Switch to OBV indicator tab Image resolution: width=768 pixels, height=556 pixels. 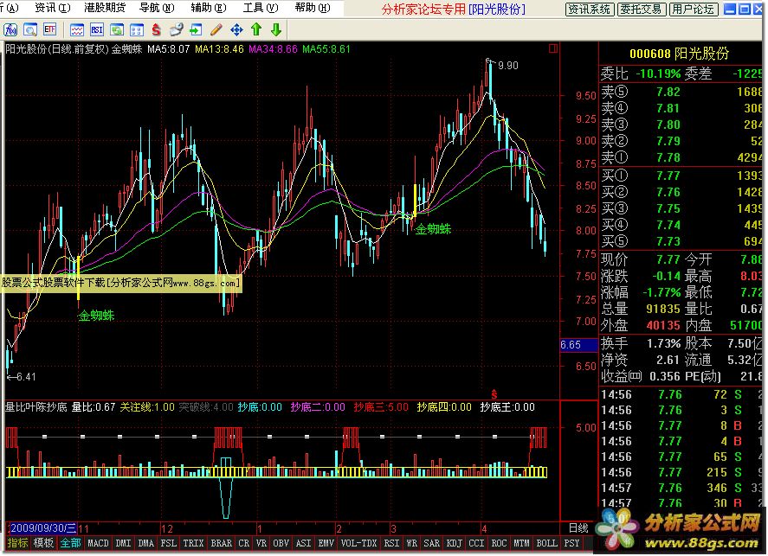tap(281, 543)
